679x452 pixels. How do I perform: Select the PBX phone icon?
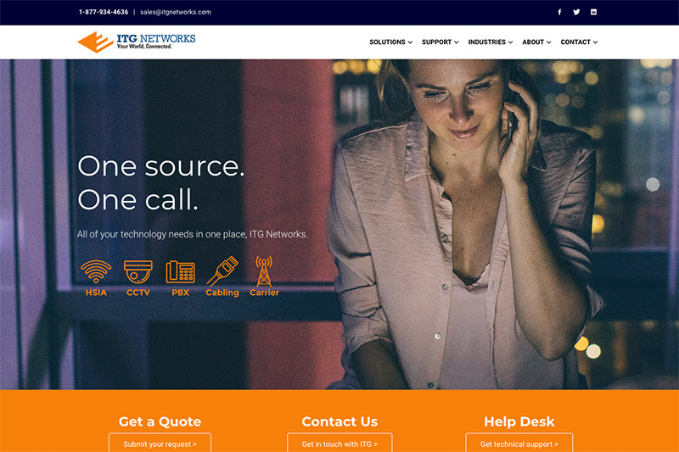pyautogui.click(x=181, y=271)
